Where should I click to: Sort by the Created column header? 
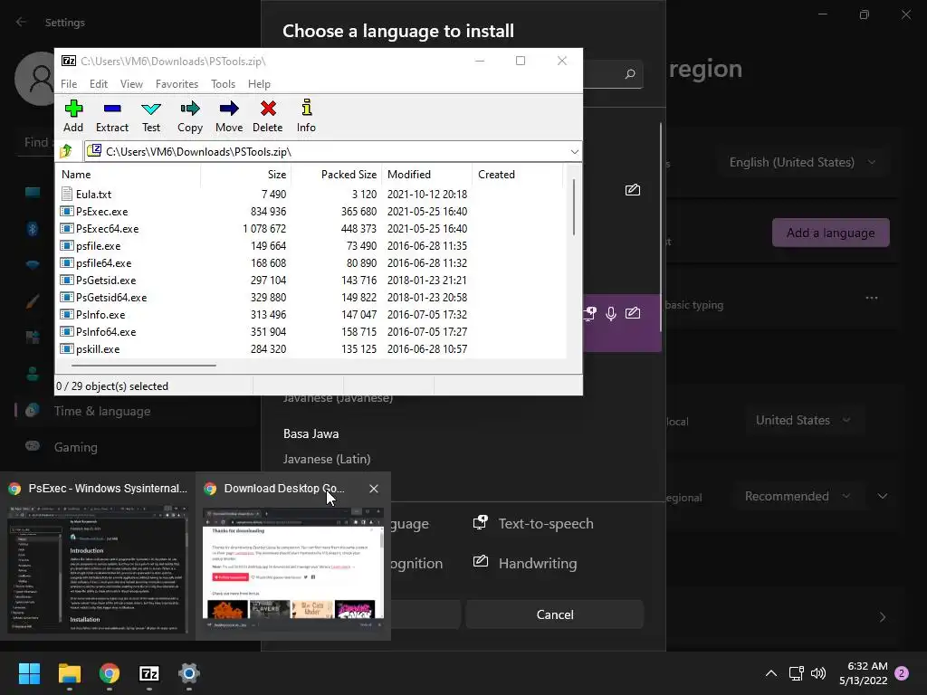coord(517,175)
